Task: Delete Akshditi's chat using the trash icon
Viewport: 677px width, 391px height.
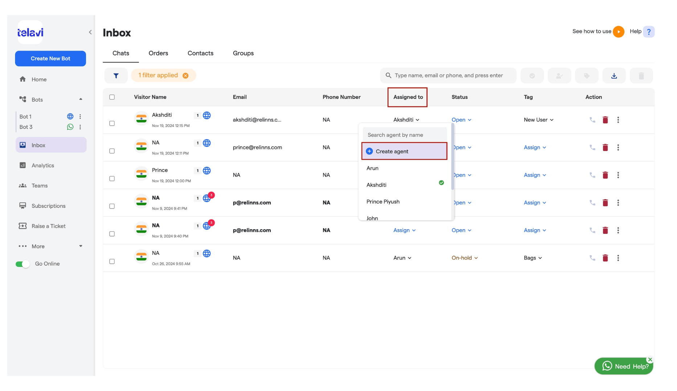Action: [605, 120]
